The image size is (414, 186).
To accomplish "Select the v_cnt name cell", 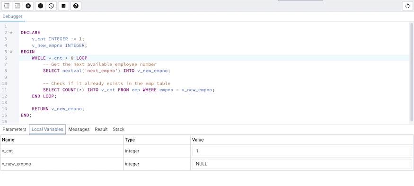I will point(62,151).
